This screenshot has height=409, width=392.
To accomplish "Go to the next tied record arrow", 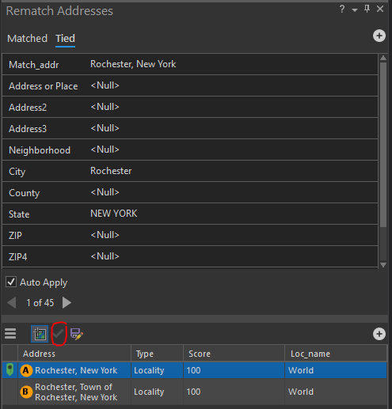I will [67, 302].
